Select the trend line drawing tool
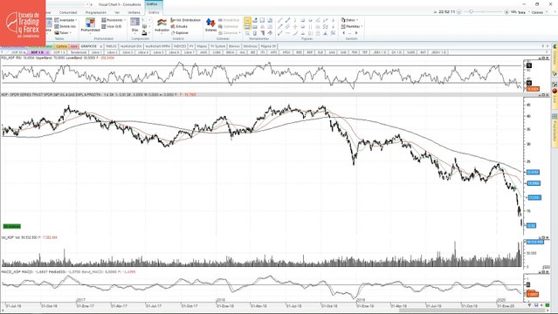The width and height of the screenshot is (558, 314). (280, 20)
